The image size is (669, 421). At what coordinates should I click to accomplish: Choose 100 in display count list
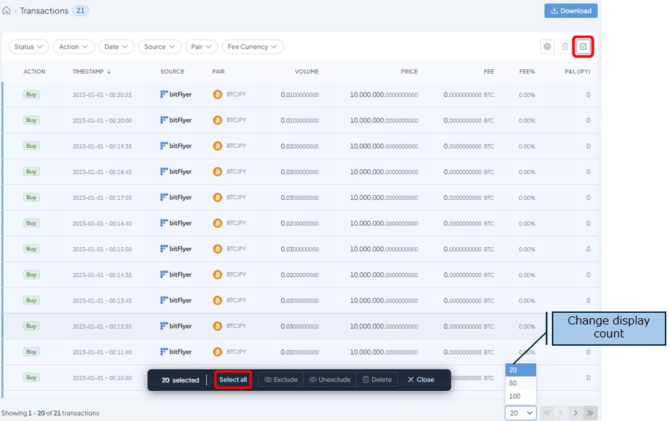520,396
